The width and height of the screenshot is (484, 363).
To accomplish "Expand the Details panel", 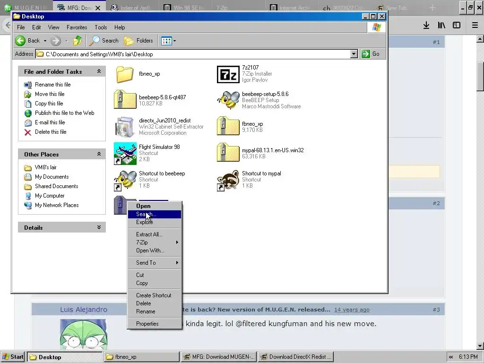I will pyautogui.click(x=99, y=227).
